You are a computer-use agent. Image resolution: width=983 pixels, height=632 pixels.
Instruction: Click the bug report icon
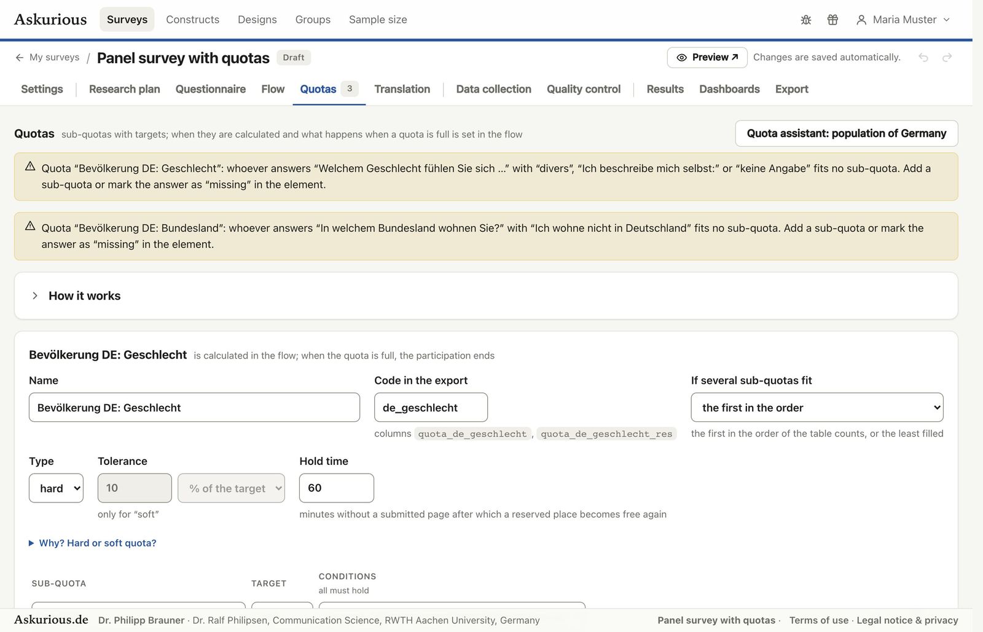806,20
